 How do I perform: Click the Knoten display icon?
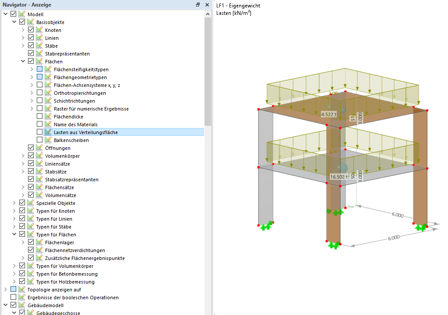point(39,30)
